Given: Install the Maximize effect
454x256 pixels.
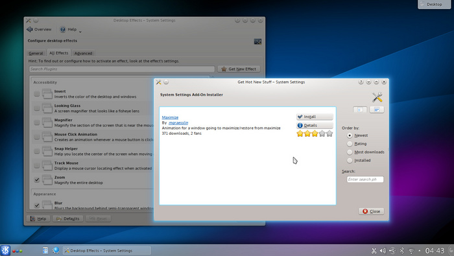Looking at the screenshot, I should tap(315, 117).
